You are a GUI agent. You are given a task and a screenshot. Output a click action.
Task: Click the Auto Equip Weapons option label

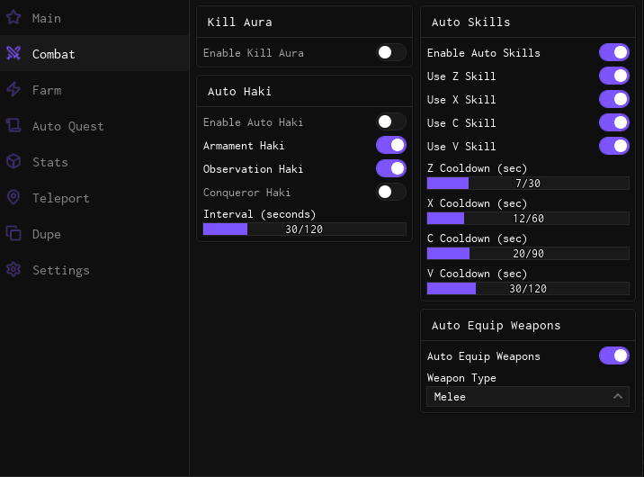tap(484, 356)
